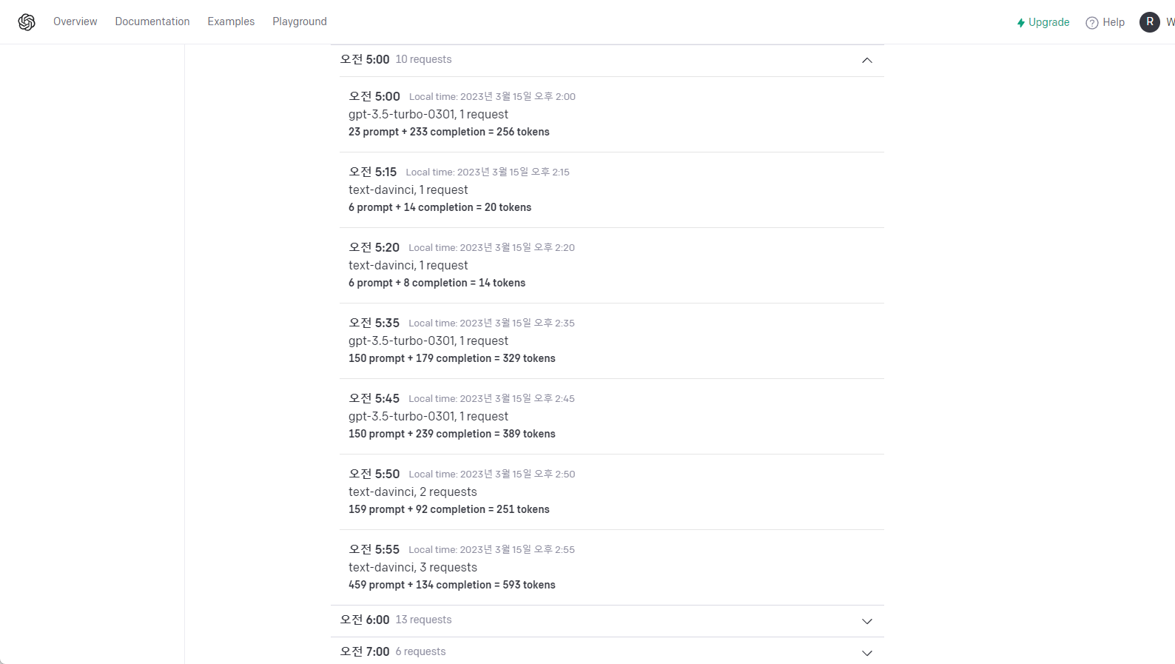Click the Help link text

1114,22
